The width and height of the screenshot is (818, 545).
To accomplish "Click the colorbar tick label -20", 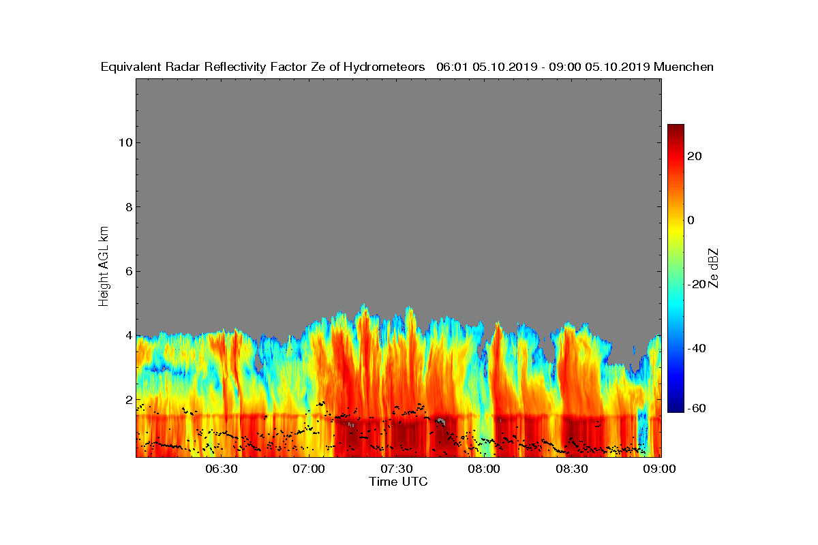I will 697,284.
